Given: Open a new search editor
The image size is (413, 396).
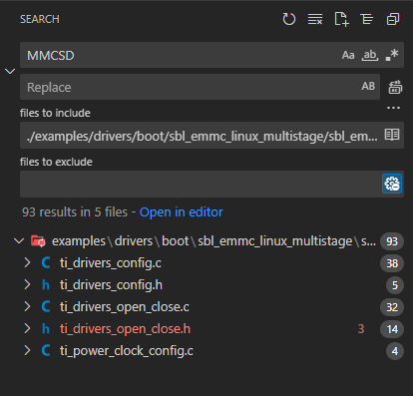Looking at the screenshot, I should coord(341,19).
